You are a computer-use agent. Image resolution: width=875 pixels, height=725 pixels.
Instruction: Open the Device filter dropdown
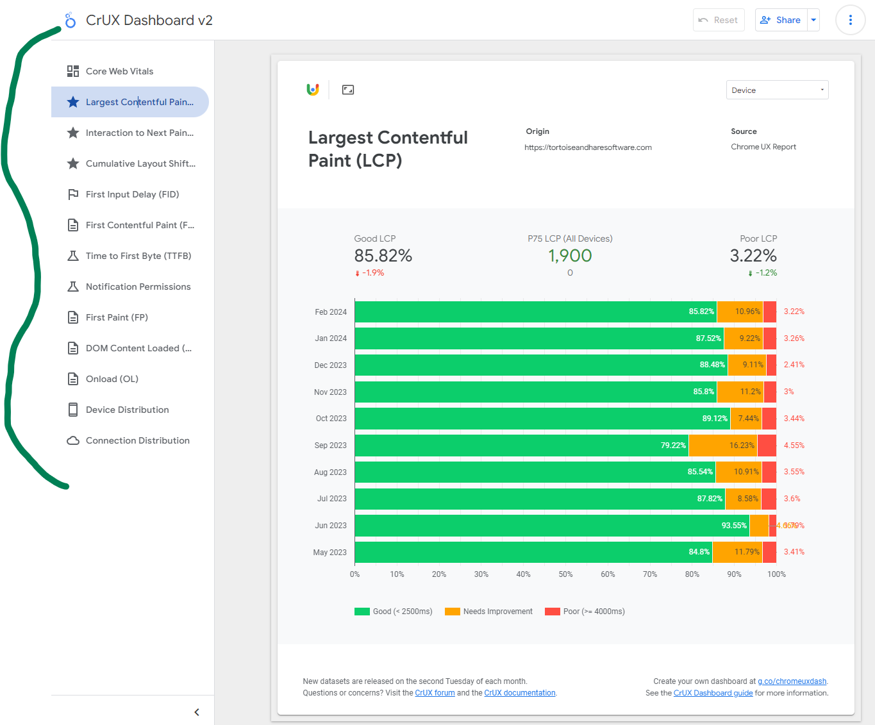pos(777,90)
